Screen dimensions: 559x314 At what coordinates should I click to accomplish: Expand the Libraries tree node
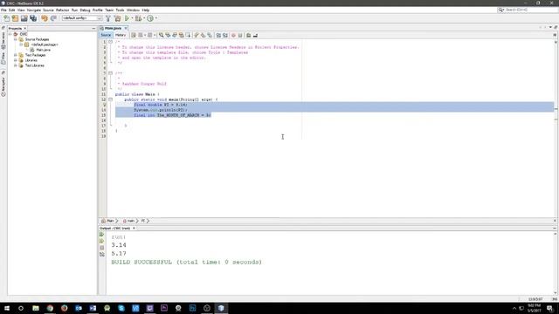(x=16, y=60)
